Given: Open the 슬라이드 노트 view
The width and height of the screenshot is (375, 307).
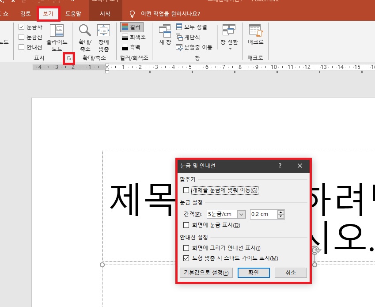Looking at the screenshot, I should click(57, 38).
